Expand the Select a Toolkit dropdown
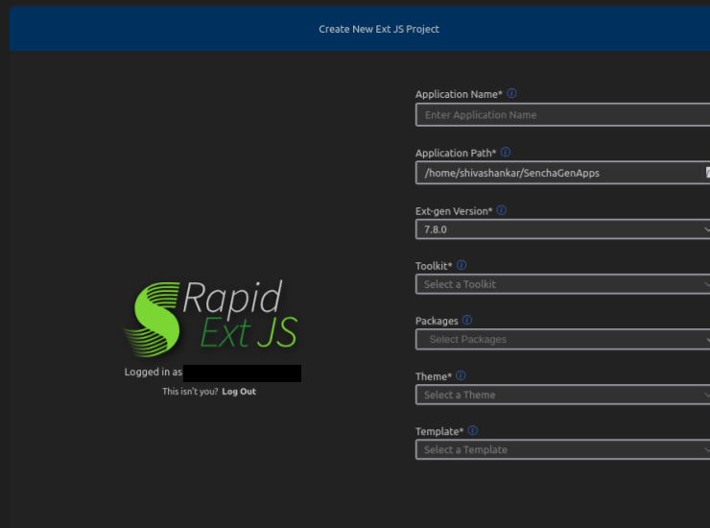The image size is (710, 528). 561,284
